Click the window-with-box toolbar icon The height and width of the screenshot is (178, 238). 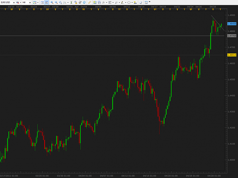pos(99,3)
